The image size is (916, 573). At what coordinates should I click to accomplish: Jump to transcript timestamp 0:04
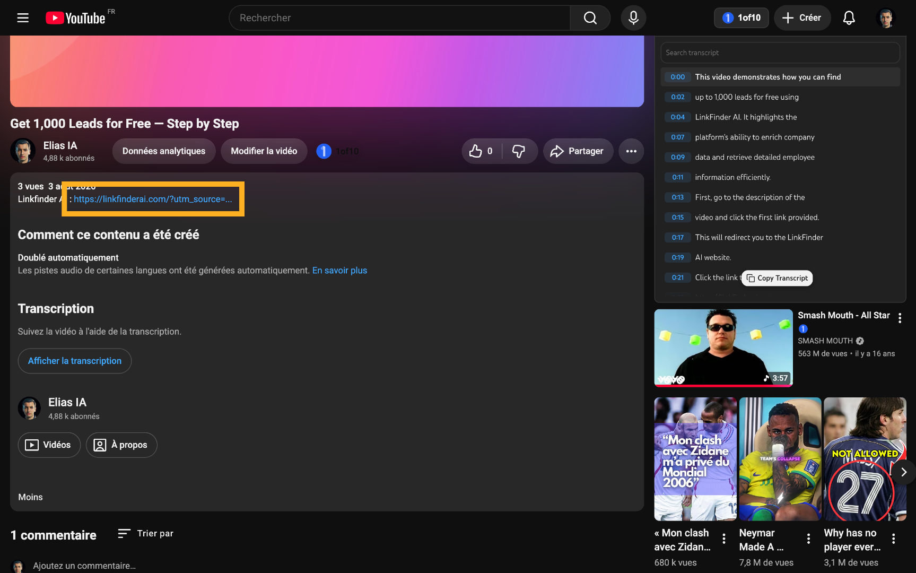pyautogui.click(x=678, y=117)
